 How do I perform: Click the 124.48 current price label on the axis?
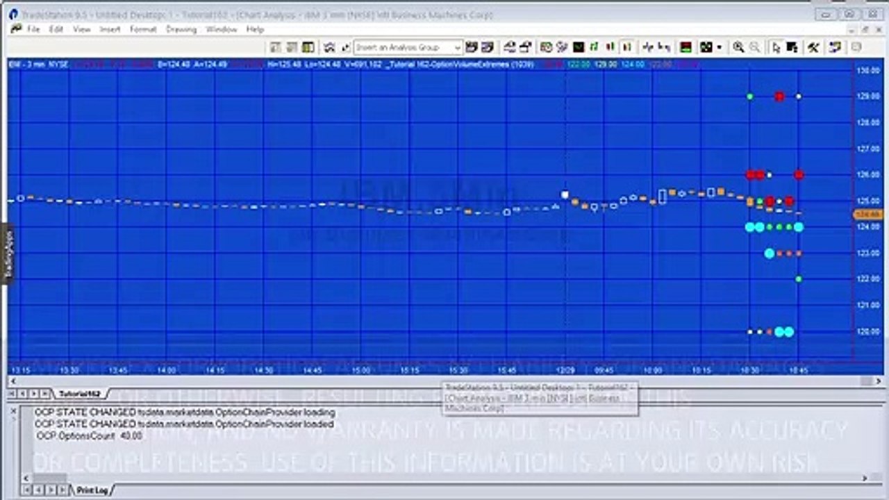[867, 215]
